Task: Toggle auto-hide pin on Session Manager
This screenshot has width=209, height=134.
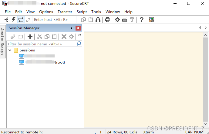Action: pyautogui.click(x=71, y=28)
